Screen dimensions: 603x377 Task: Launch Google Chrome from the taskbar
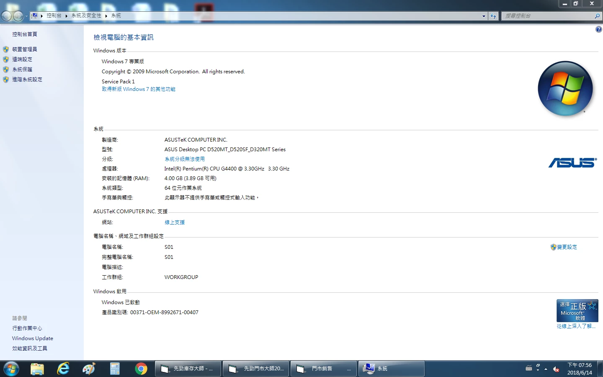point(141,369)
